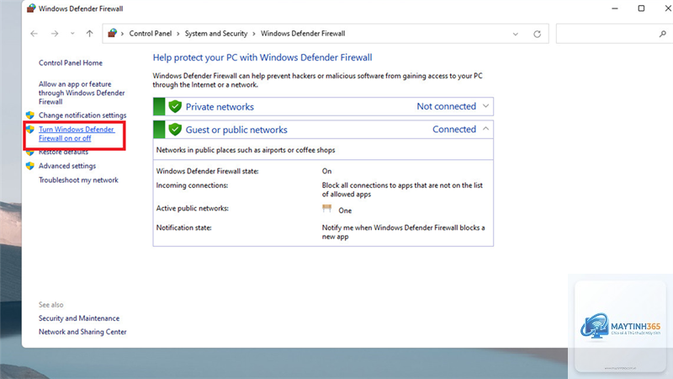Open System and Security breadcrumb
The width and height of the screenshot is (673, 379).
[216, 34]
